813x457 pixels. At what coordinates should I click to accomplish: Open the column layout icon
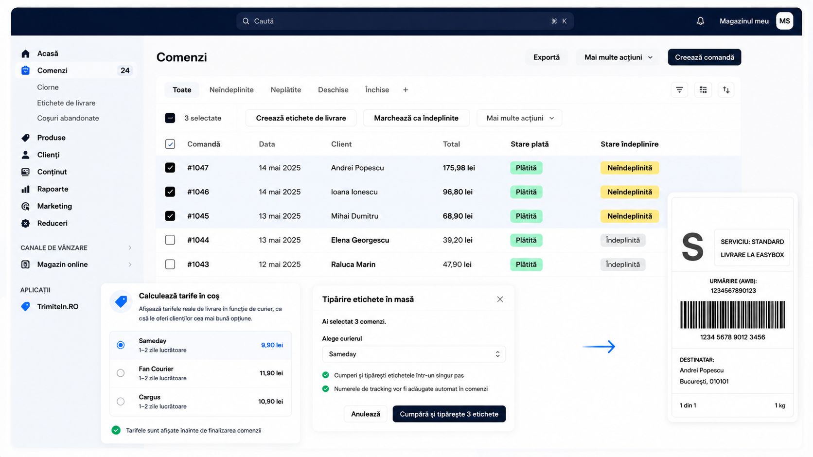coord(703,90)
